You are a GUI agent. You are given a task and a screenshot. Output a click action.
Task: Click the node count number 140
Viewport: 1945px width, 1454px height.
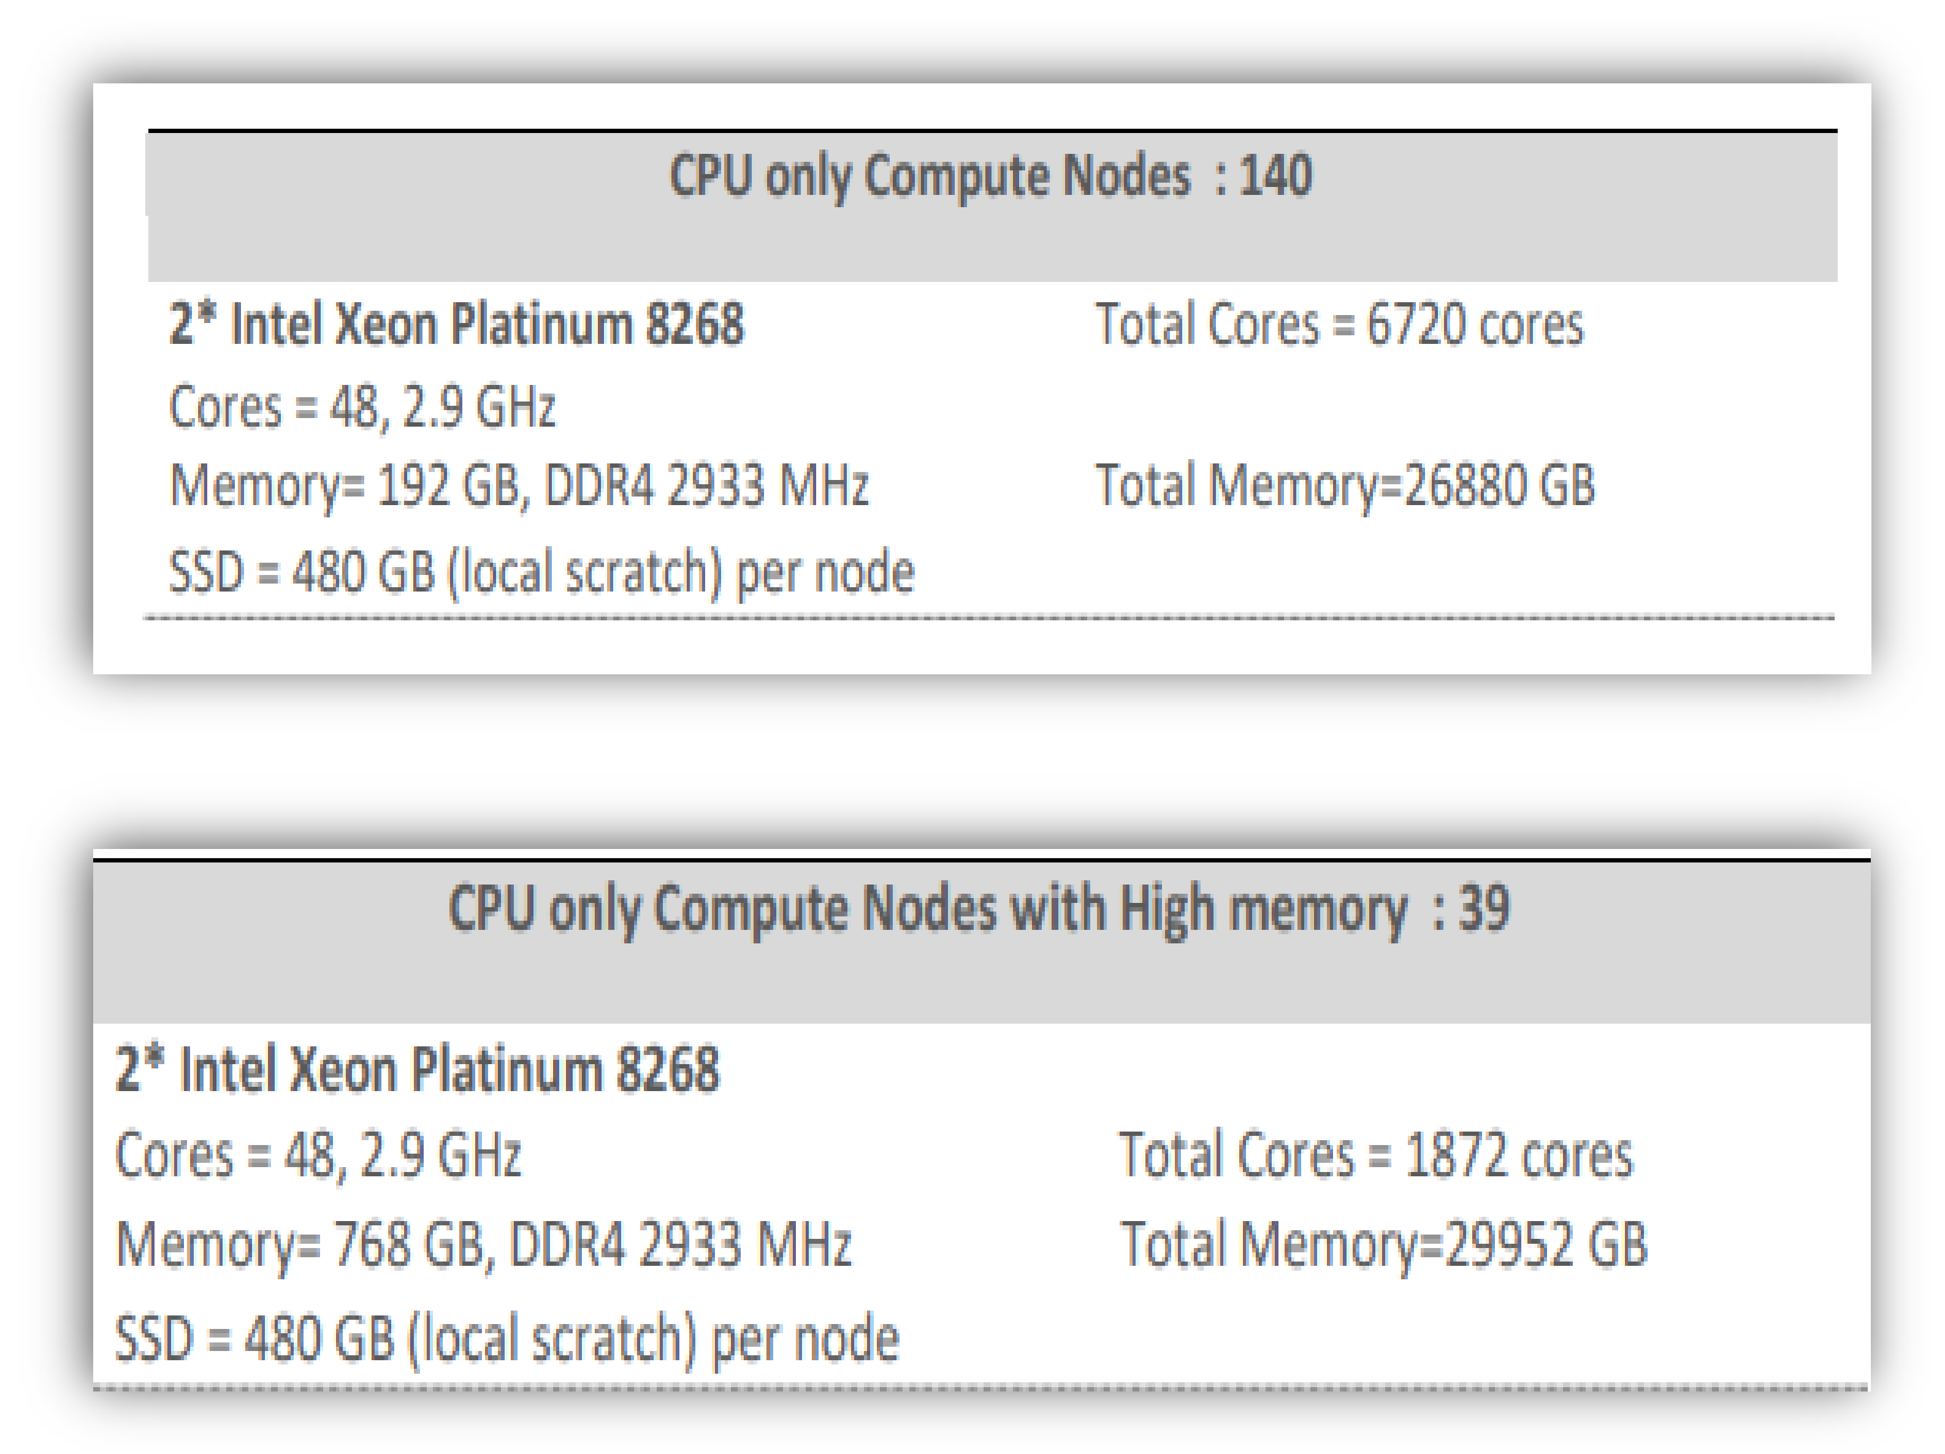tap(1275, 176)
